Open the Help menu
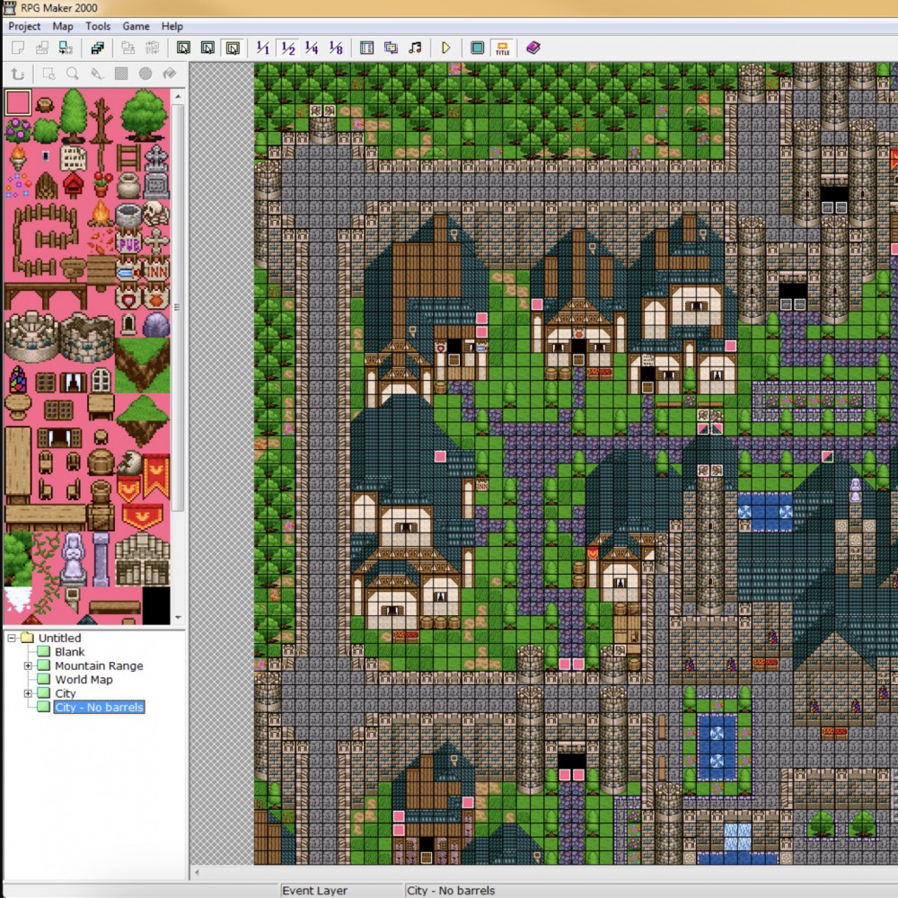Viewport: 898px width, 898px height. [172, 26]
